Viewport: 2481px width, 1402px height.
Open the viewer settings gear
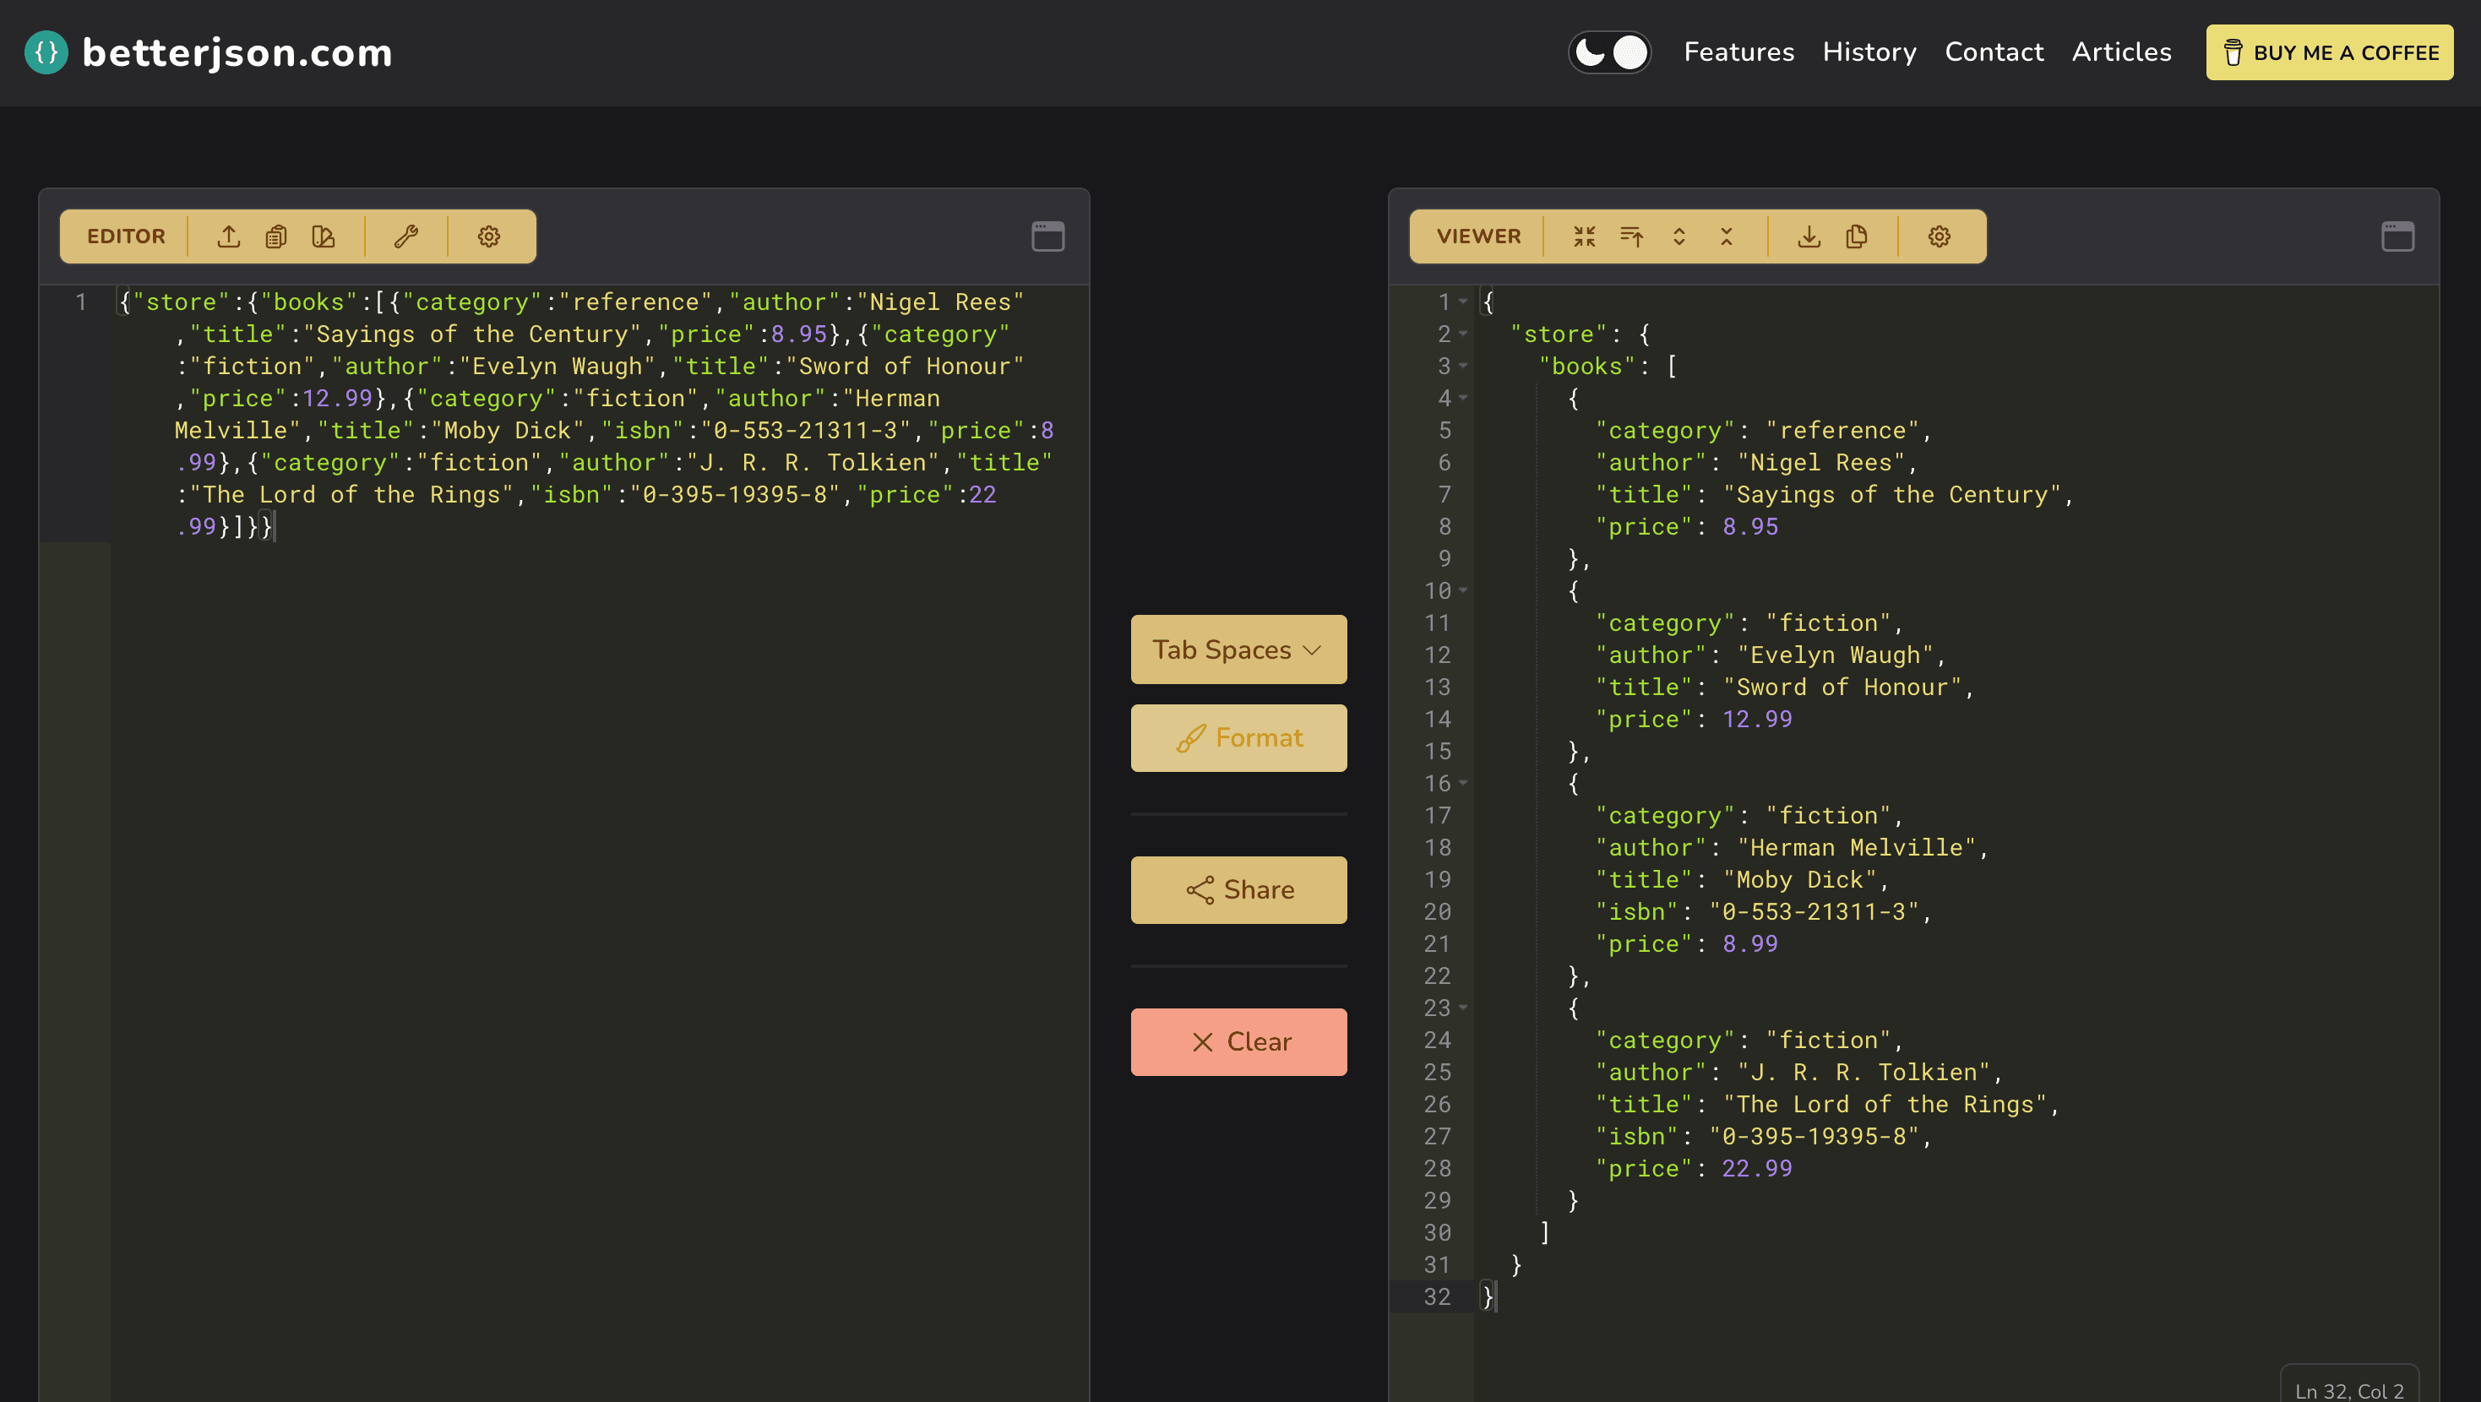pos(1940,236)
